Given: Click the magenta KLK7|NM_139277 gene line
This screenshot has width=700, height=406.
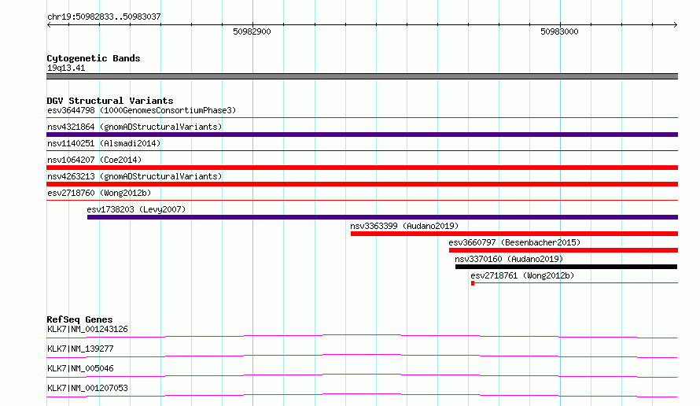Looking at the screenshot, I should click(362, 356).
